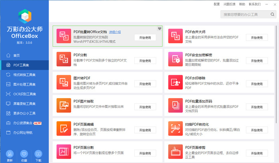Toggle favorite heart on PDF批量转Office文档 card
279x163 pixels.
(160, 29)
